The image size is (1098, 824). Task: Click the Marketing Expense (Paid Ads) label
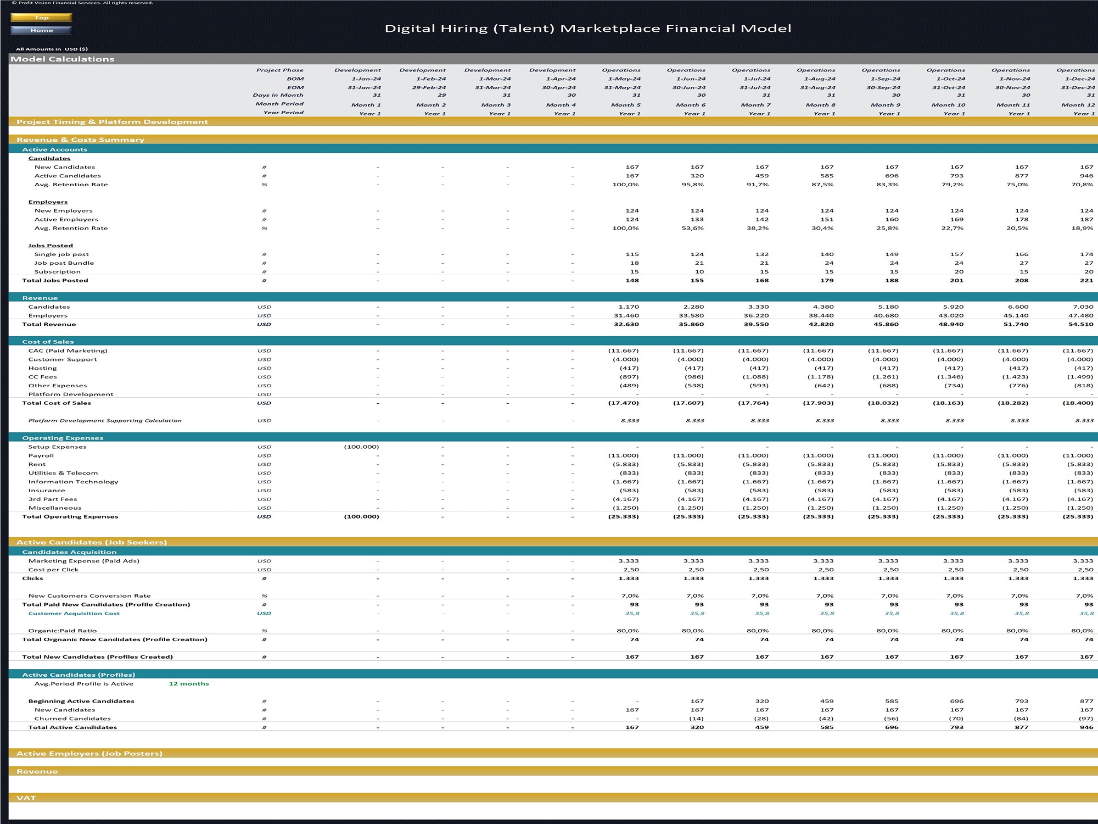tap(83, 561)
